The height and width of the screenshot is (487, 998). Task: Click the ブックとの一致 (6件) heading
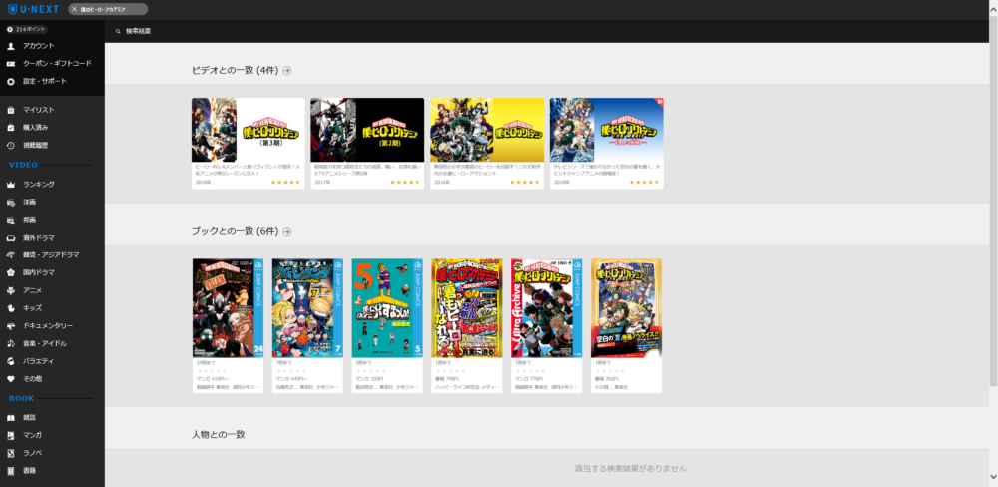click(235, 232)
